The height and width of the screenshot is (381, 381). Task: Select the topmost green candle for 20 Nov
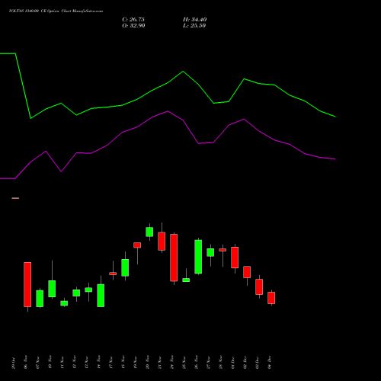[149, 232]
